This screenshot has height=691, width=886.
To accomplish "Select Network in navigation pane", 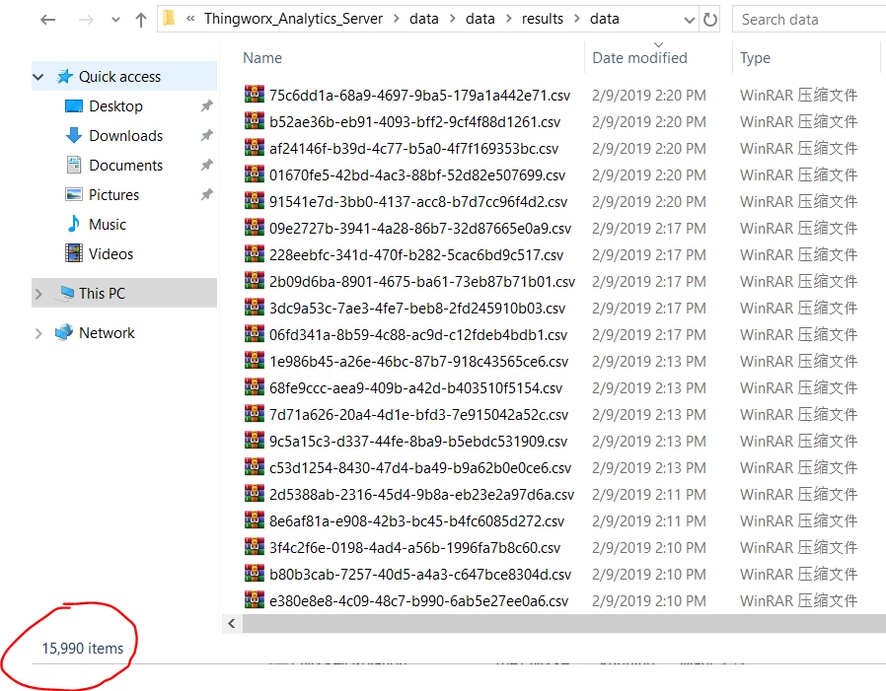I will 107,333.
